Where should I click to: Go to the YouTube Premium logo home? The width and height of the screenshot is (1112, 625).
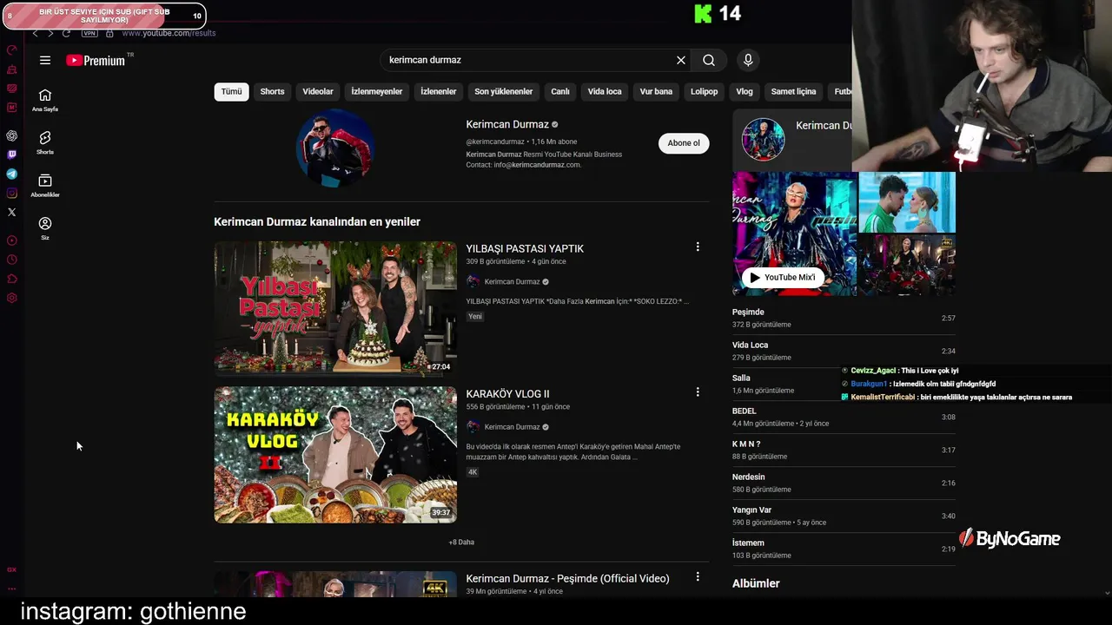tap(96, 61)
